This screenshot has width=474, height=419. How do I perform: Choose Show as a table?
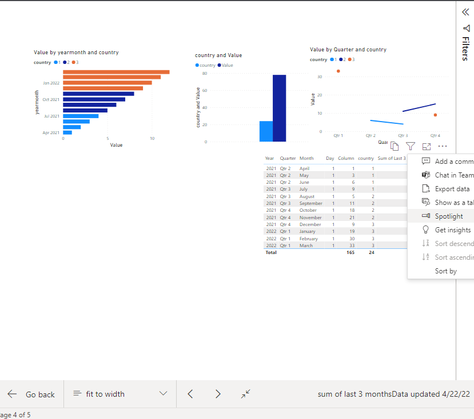click(x=441, y=203)
